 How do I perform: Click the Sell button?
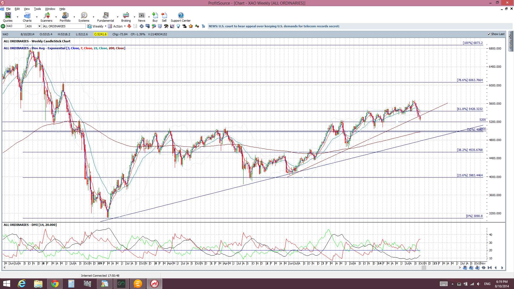pos(164,17)
